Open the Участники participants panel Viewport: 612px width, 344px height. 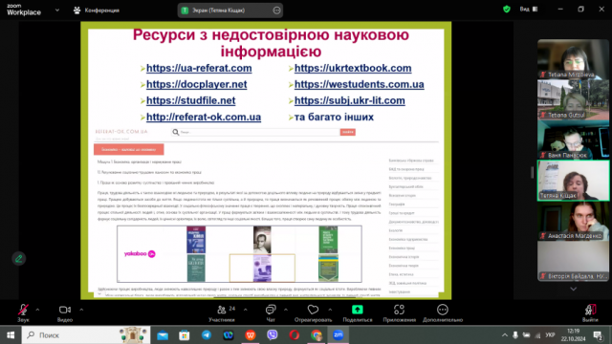click(222, 313)
